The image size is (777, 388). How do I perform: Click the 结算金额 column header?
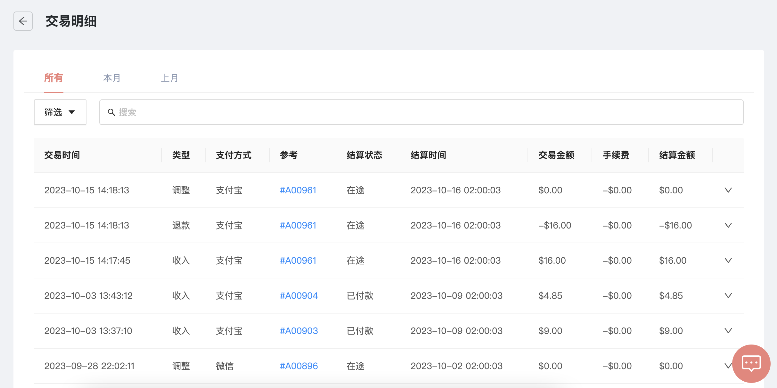pos(677,155)
